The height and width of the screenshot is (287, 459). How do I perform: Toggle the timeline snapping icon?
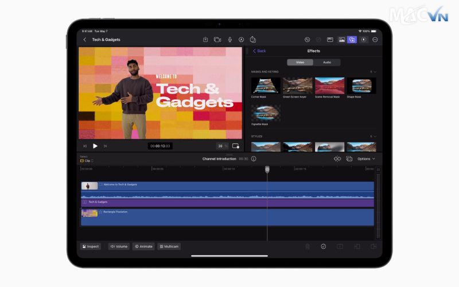pyautogui.click(x=337, y=159)
